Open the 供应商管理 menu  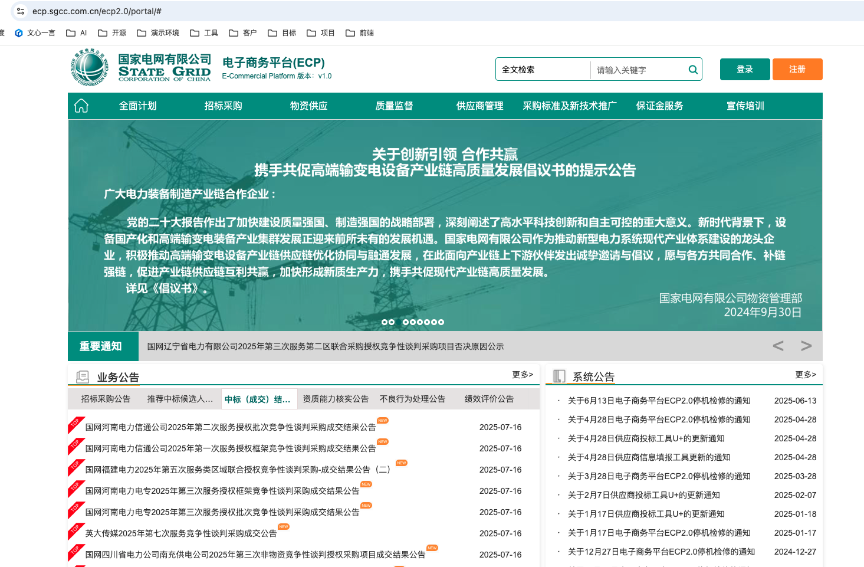coord(480,106)
